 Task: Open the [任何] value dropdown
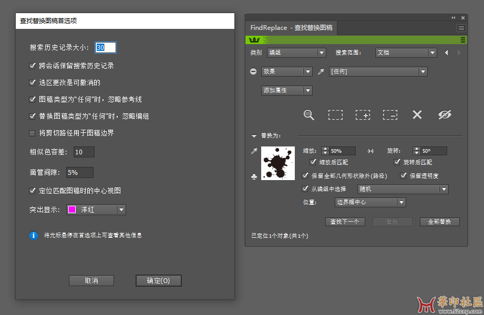(378, 71)
